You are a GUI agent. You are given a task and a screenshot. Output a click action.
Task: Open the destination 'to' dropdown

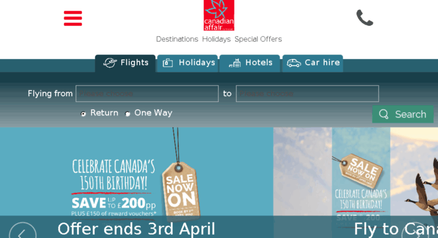point(307,93)
